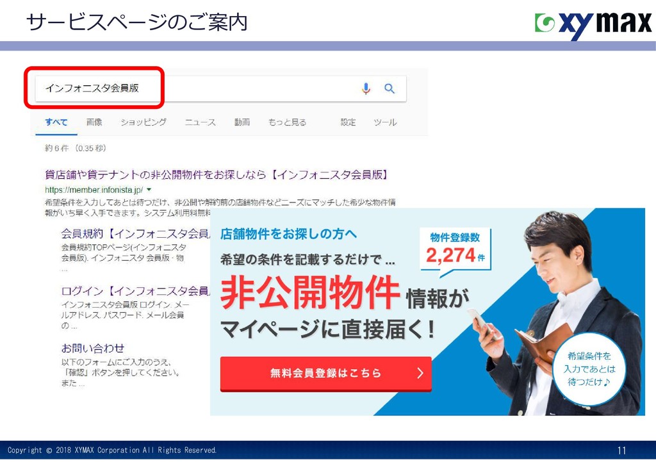Open the 設定 search menu
Image resolution: width=656 pixels, height=464 pixels.
[348, 122]
